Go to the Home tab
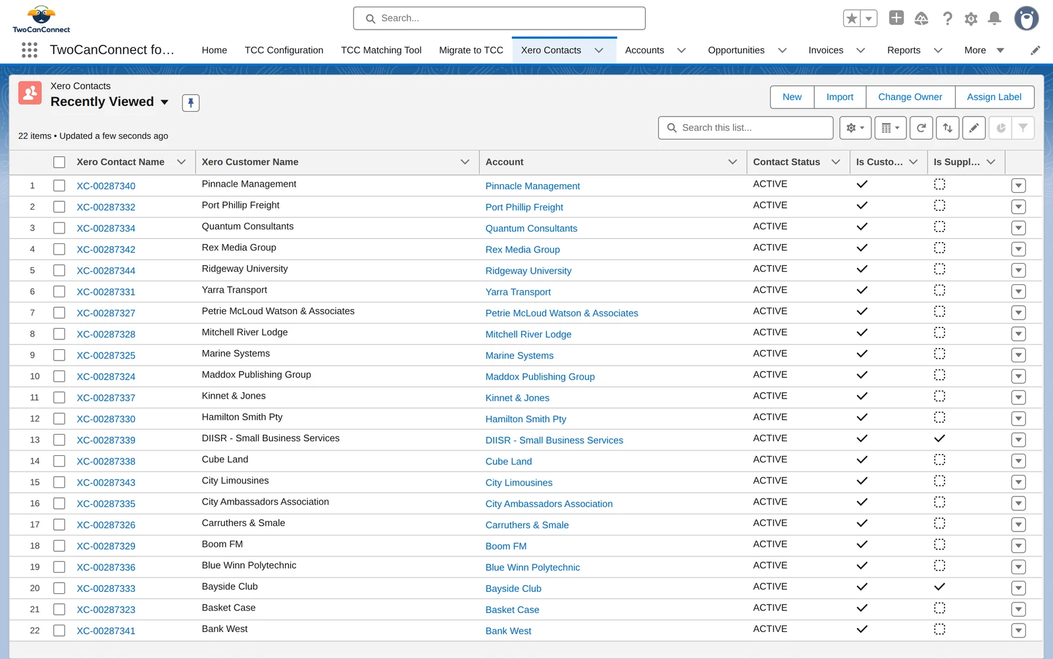This screenshot has width=1053, height=659. pos(215,50)
